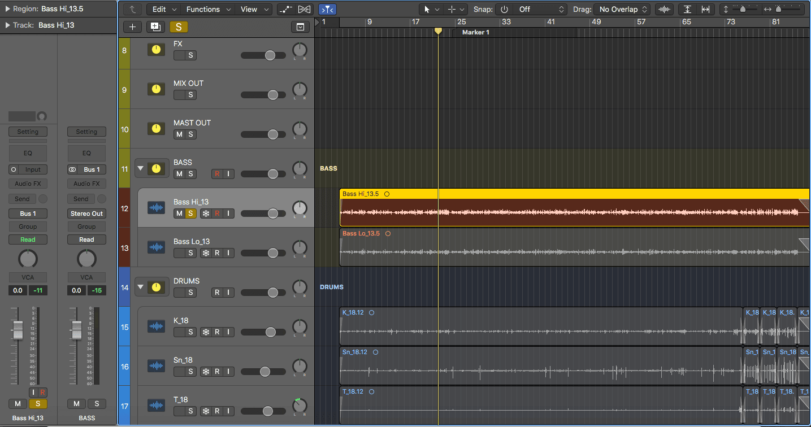811x427 pixels.
Task: Click the Setting button on Bass Hi_13 strip
Action: 28,132
